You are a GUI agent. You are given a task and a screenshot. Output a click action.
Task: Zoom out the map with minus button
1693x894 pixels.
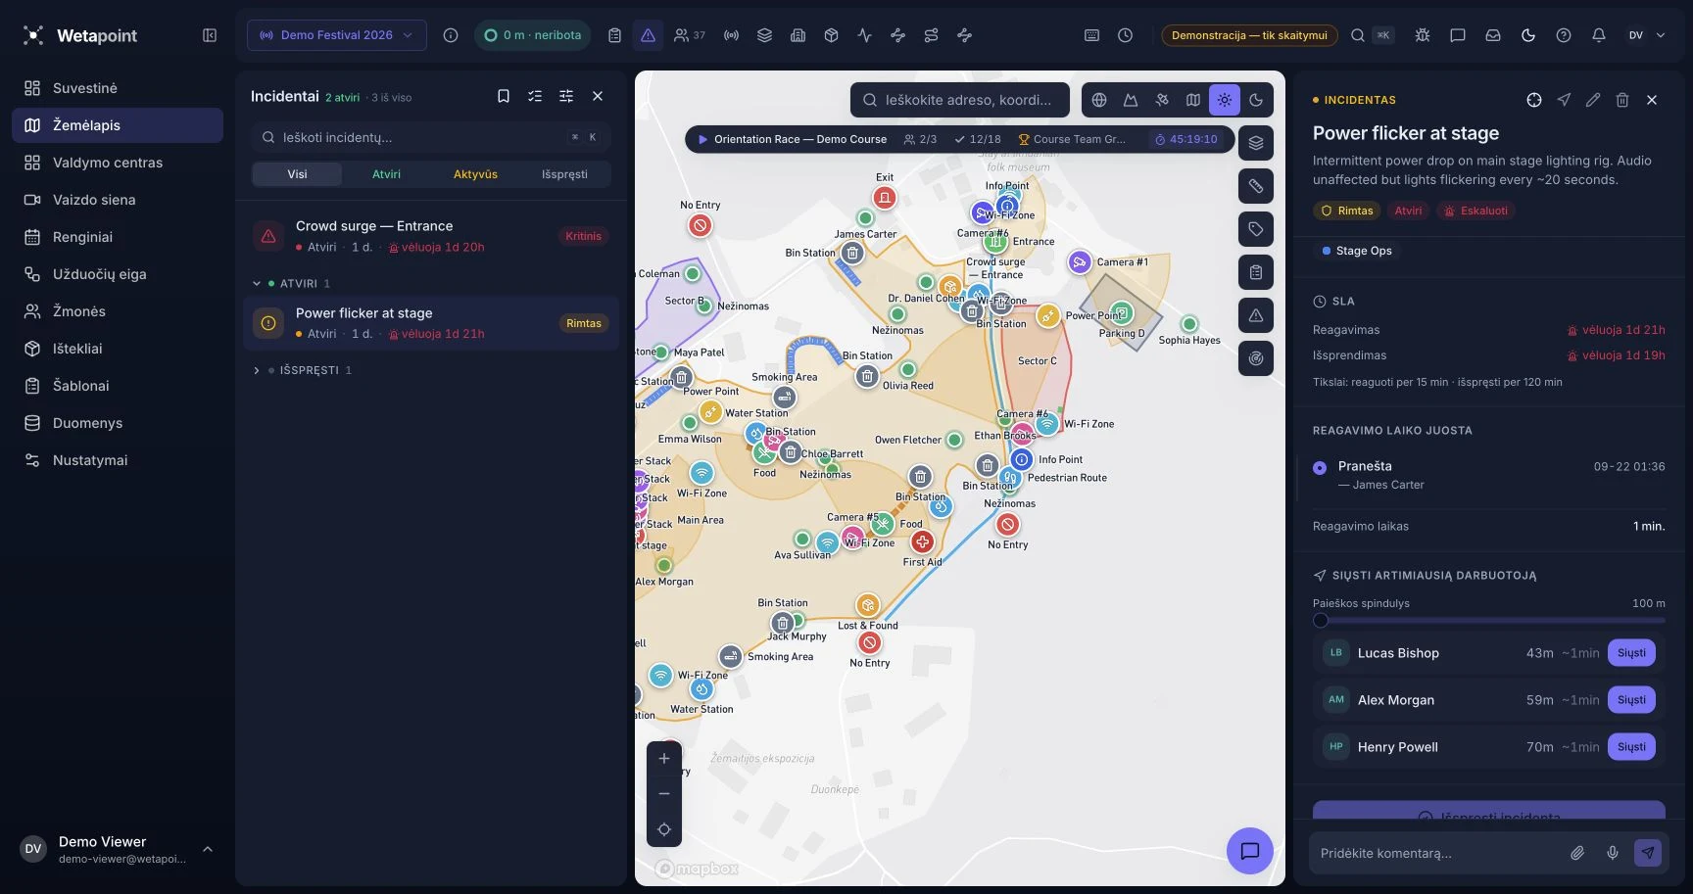664,794
